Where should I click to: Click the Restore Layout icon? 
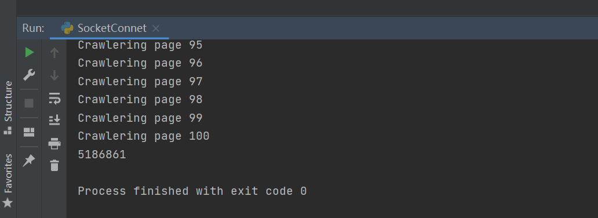[x=29, y=132]
